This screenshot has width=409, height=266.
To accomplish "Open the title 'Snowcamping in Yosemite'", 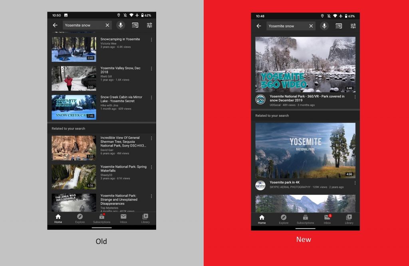I will click(x=120, y=39).
